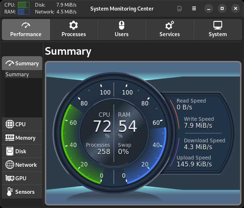The image size is (244, 208).
Task: Select the System tab monitor icon
Action: (x=217, y=25)
